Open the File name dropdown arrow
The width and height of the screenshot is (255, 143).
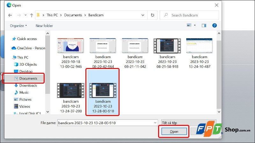[155, 123]
